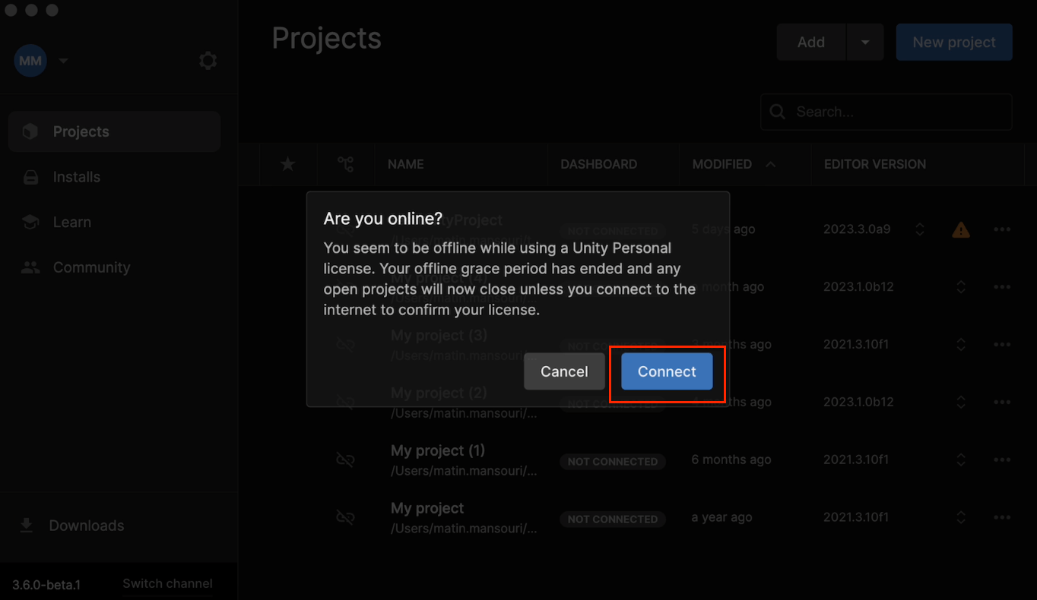
Task: Open Unity Hub preferences via the gear icon
Action: point(208,60)
